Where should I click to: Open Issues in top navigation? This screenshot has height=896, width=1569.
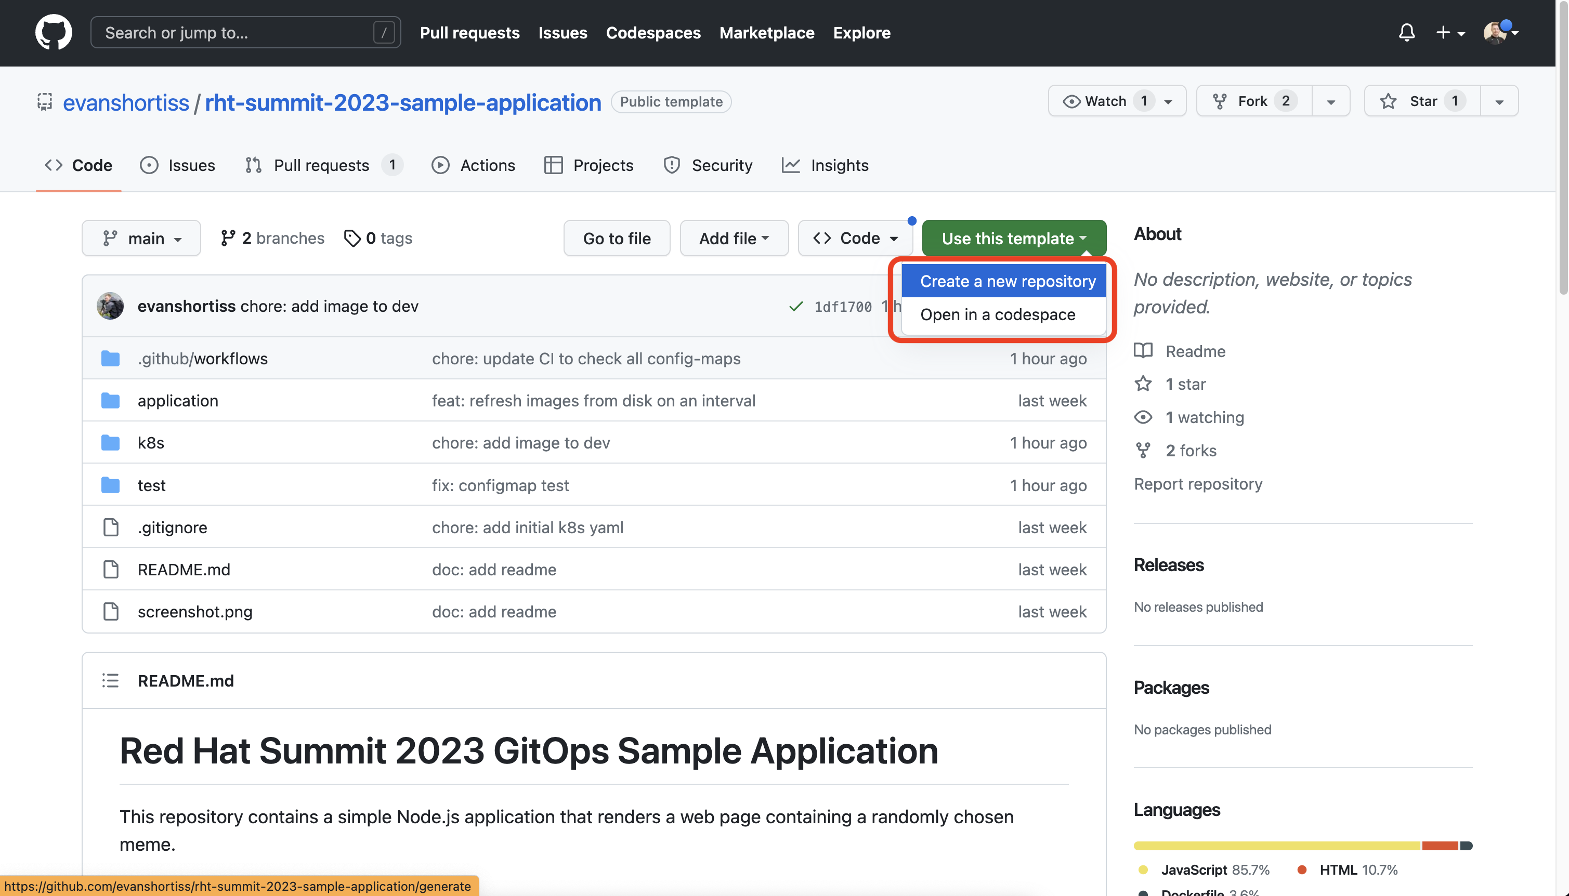coord(563,33)
